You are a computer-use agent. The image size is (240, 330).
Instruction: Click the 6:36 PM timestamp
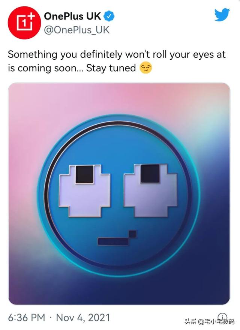(x=27, y=317)
